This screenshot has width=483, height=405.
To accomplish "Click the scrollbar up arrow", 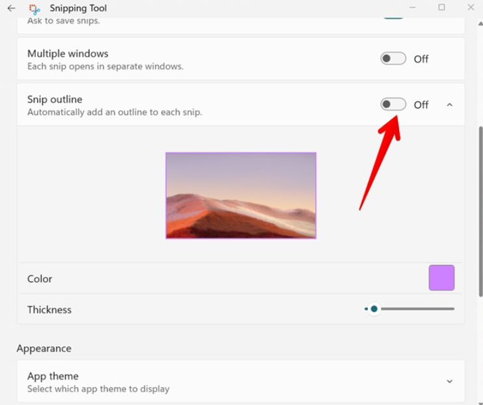I will coord(480,23).
